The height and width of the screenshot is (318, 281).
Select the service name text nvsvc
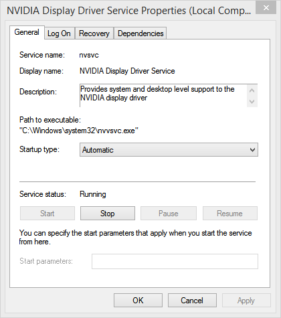(x=89, y=55)
